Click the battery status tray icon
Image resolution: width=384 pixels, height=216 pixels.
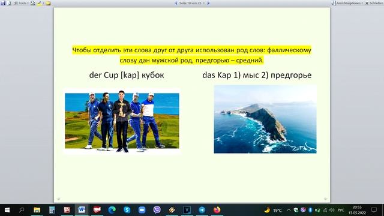317,210
